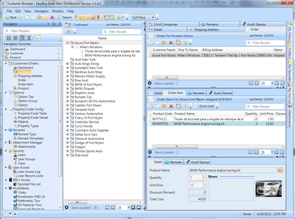Click the open folder icon in main toolbar
The image size is (295, 219).
[40, 17]
